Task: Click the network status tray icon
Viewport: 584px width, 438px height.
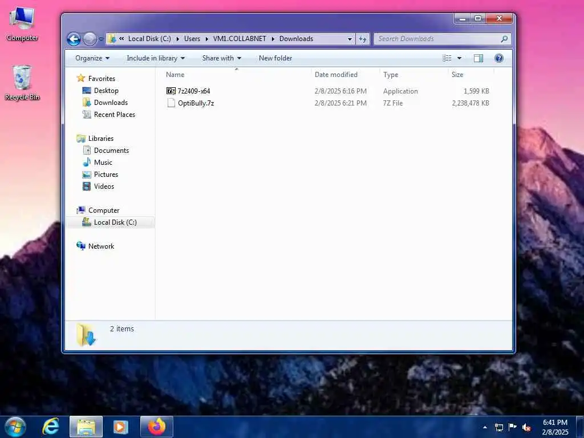Action: [x=499, y=427]
